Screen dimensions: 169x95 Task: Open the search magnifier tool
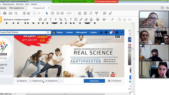coord(16,13)
